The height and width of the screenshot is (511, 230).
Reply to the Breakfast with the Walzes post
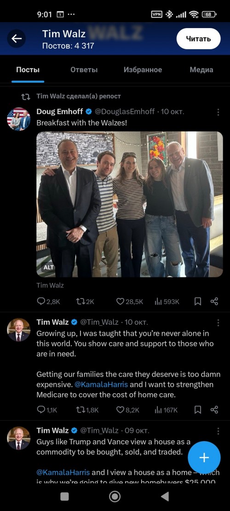pos(48,301)
